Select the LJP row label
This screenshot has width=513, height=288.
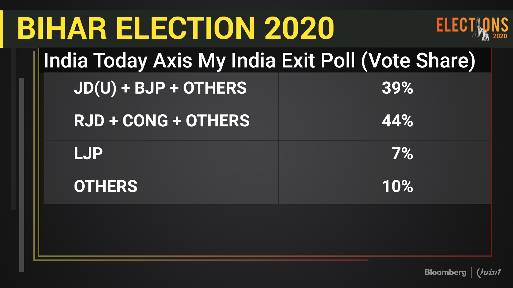(x=88, y=154)
